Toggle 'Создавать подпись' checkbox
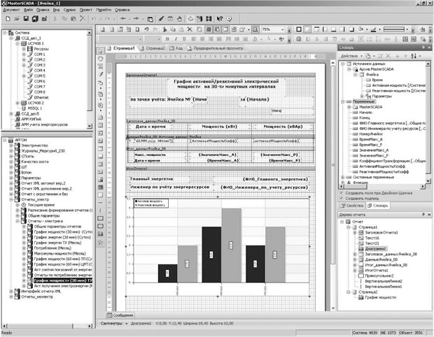434x337 pixels. tap(342, 199)
